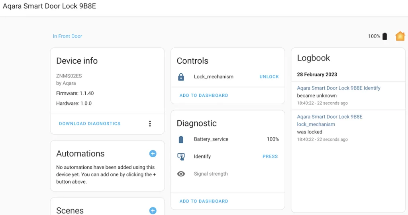Viewport: 408px width, 215px height.
Task: Click Download Diagnostics
Action: [x=90, y=124]
